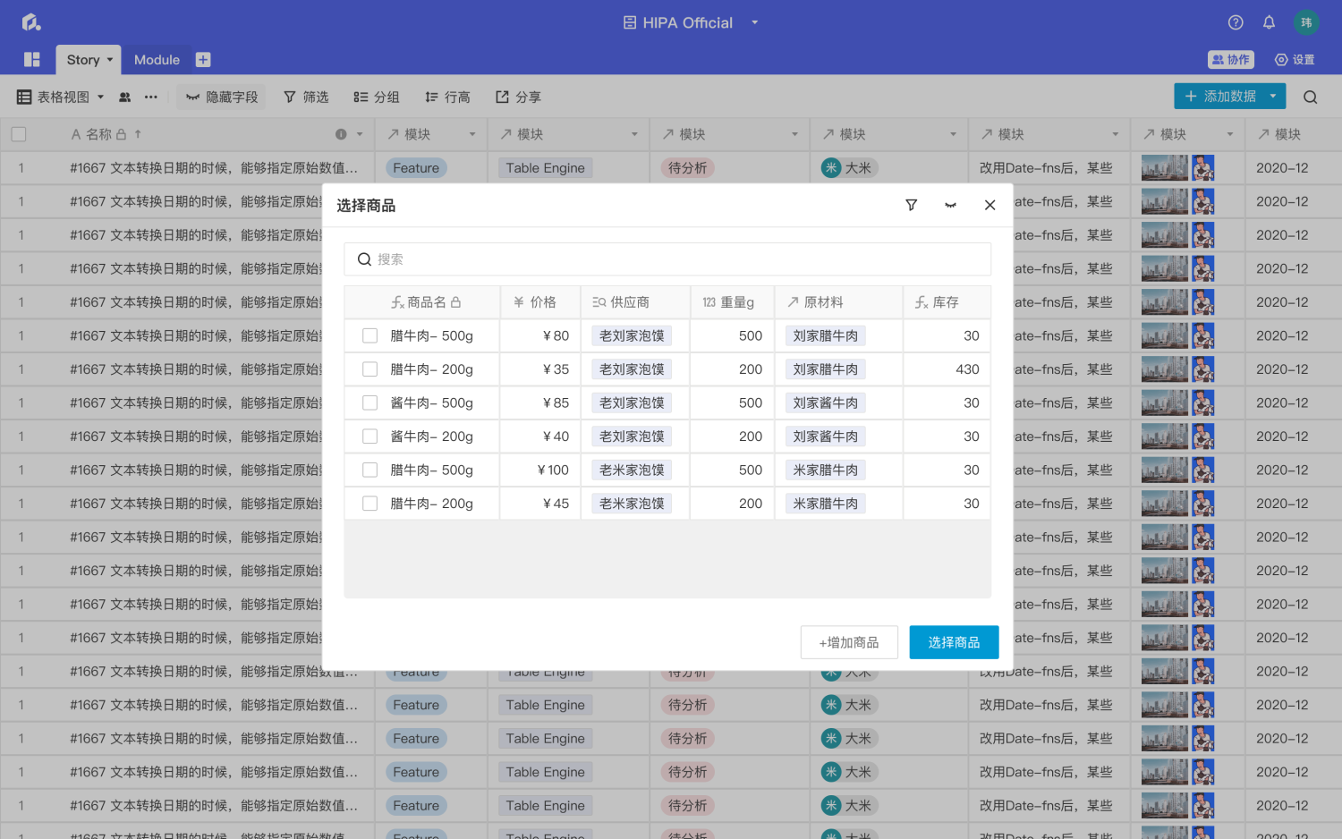The height and width of the screenshot is (839, 1342).
Task: Open the dashboard grid icon
Action: click(32, 59)
